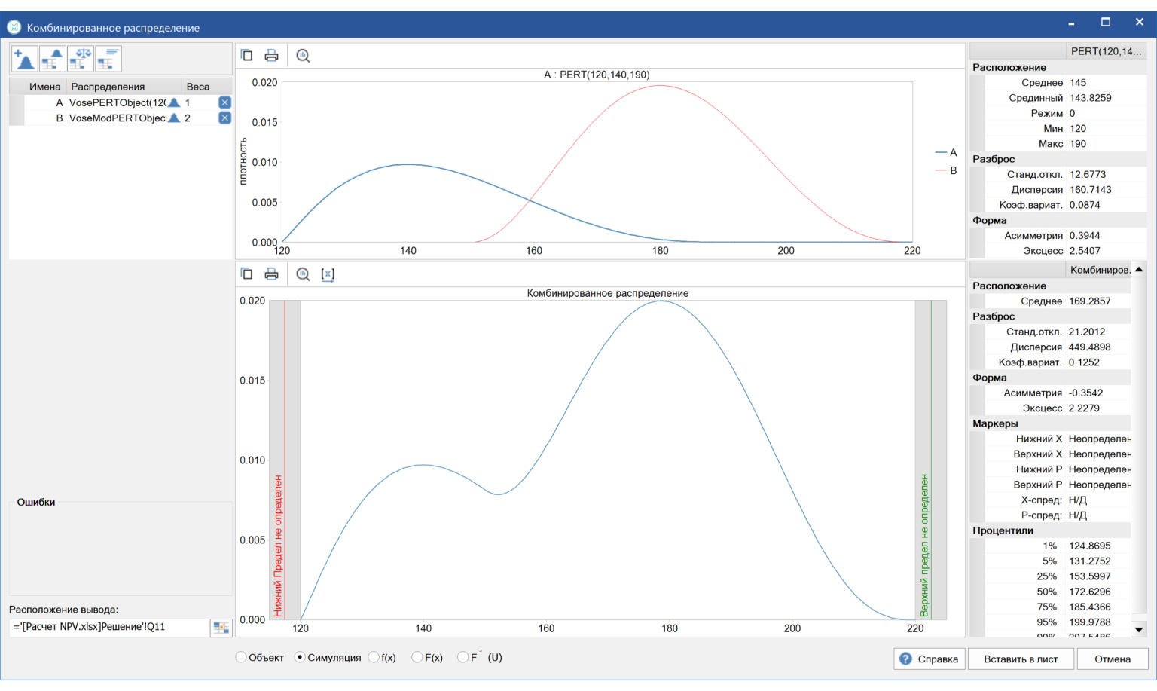Print the upper PERT density chart
The width and height of the screenshot is (1157, 691).
[271, 56]
